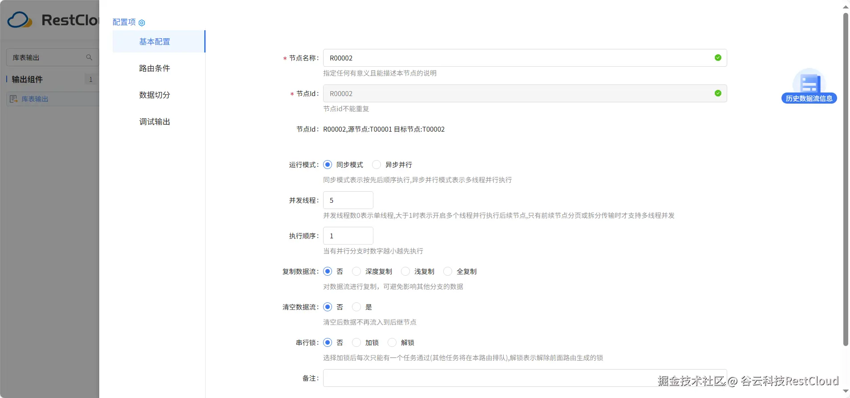Click the scrollbar down arrow
Screen dimensions: 850x398
(846, 391)
